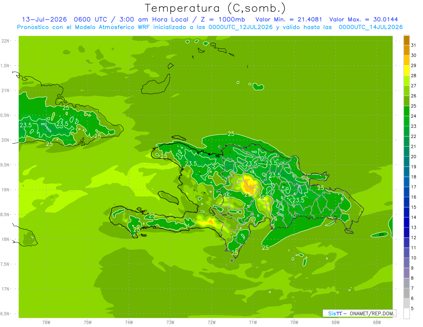Click the orange hot spot in central Hispaniola

(249, 186)
